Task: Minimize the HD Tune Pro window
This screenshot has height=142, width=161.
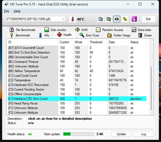Action: point(128,4)
